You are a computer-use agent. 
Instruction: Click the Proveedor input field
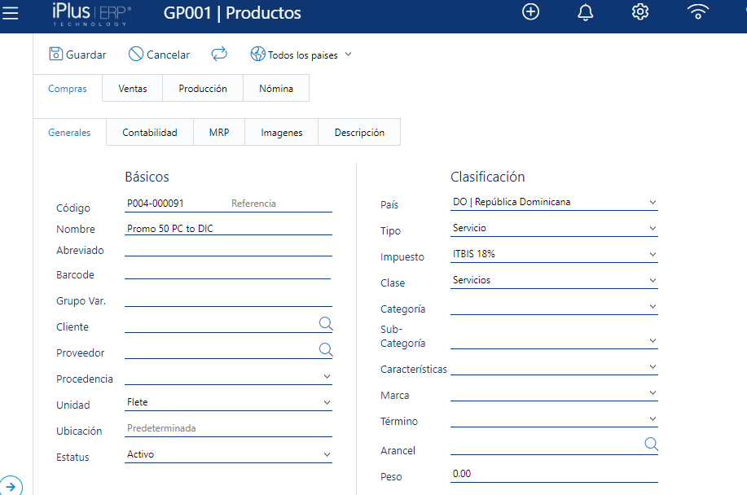(221, 352)
